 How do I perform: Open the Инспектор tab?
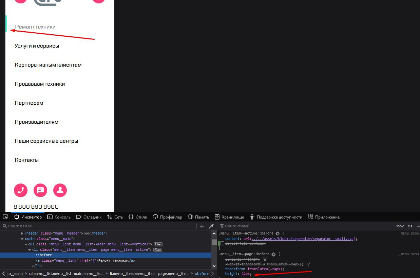click(28, 217)
